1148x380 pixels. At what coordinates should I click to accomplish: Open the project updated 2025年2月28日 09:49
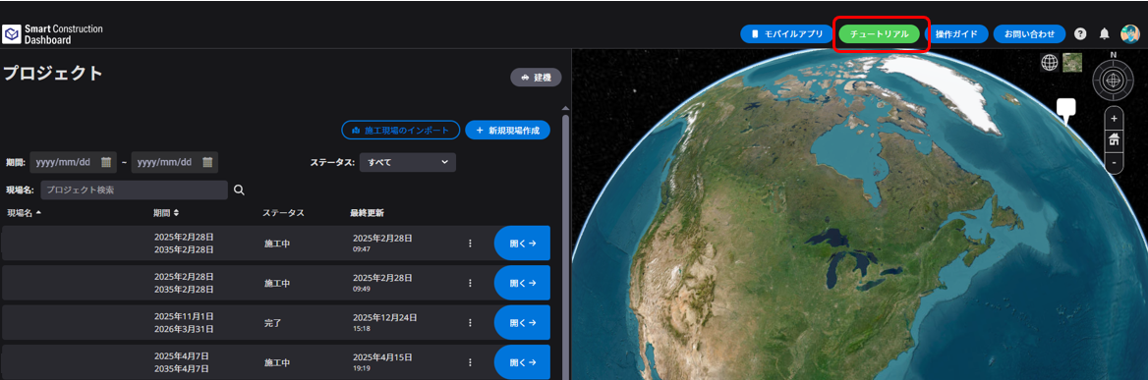pyautogui.click(x=522, y=283)
